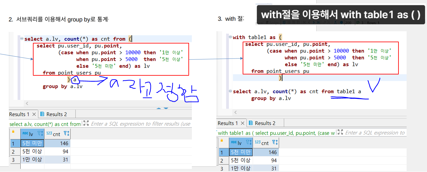
Task: Select cell 31 in subquery results
Action: [x=58, y=159]
